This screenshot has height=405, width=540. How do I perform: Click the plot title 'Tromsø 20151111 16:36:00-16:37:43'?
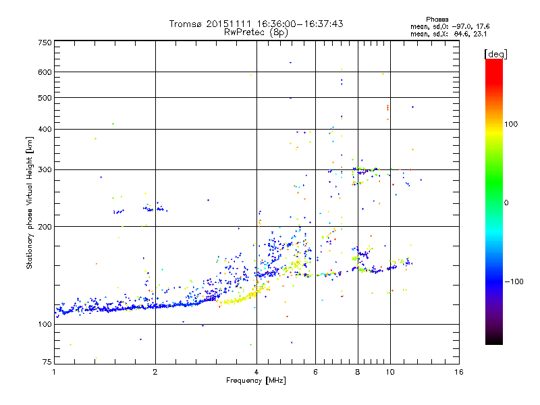point(256,24)
